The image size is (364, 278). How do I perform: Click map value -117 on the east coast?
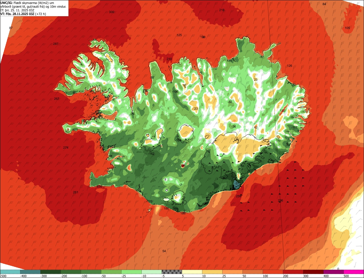click(294, 127)
